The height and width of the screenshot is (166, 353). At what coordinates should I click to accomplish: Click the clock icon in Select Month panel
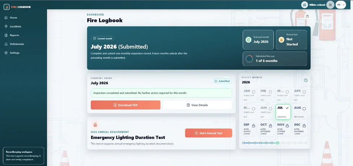pyautogui.click(x=306, y=80)
